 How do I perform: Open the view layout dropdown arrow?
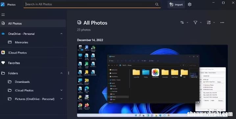point(214,23)
